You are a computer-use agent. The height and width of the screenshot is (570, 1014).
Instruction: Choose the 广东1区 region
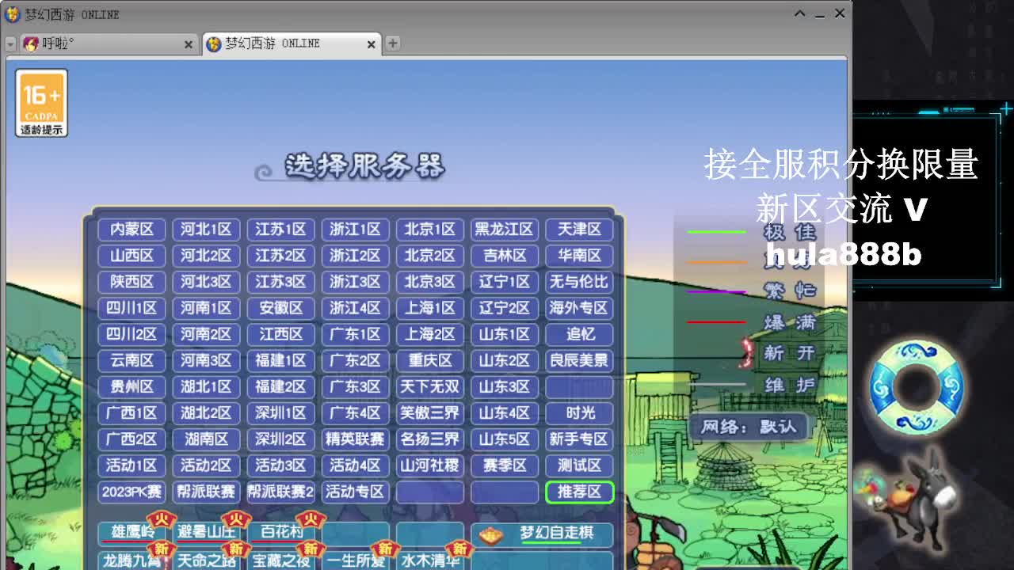pyautogui.click(x=355, y=334)
